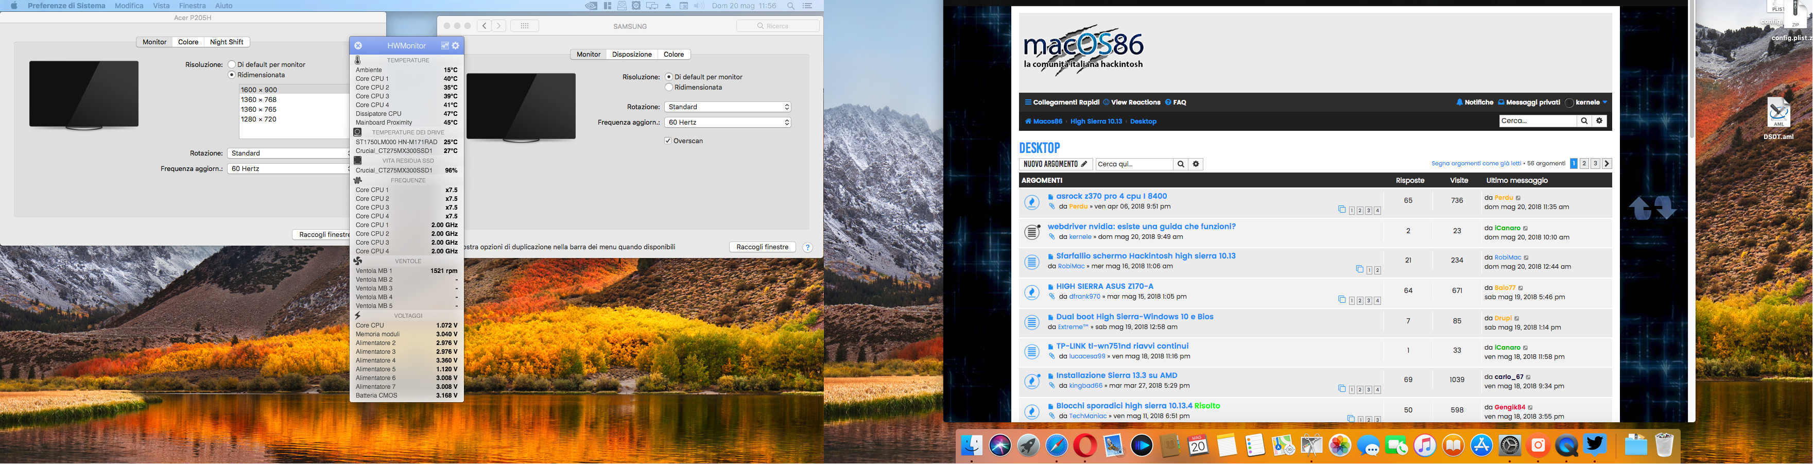Open 60 Hertz dropdown in SAMSUNG window

[728, 123]
